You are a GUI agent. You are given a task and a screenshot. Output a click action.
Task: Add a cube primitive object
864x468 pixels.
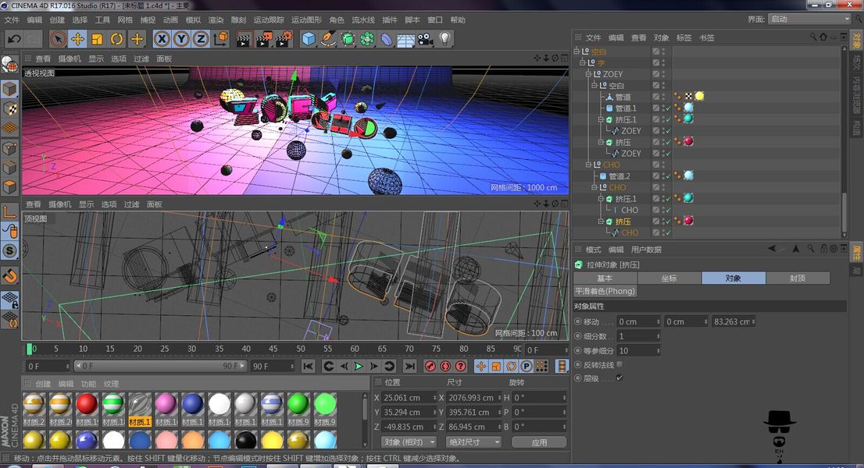click(x=309, y=39)
